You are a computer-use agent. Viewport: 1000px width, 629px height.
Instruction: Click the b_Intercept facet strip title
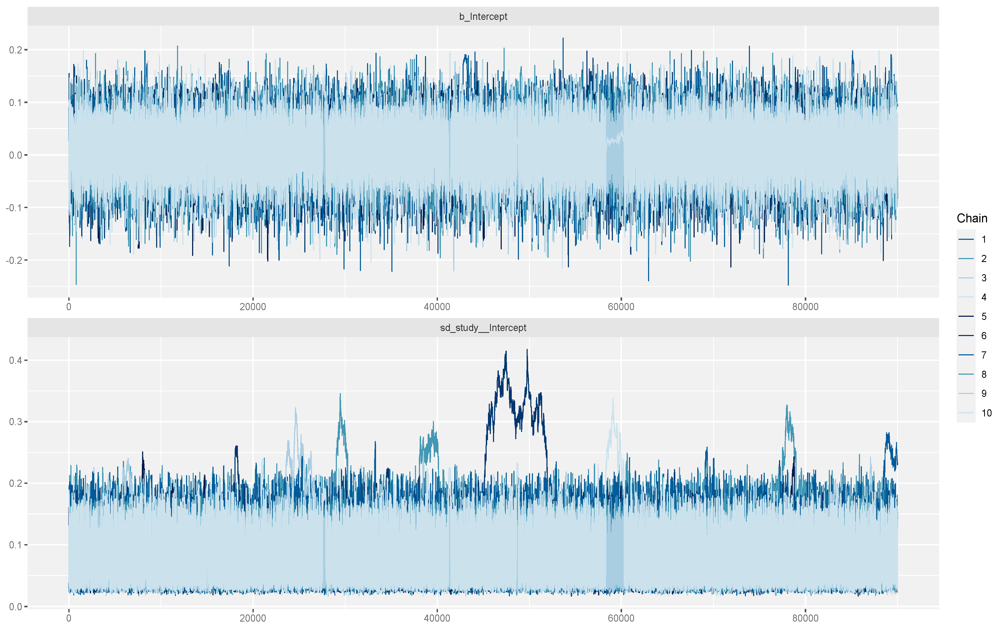tap(483, 17)
